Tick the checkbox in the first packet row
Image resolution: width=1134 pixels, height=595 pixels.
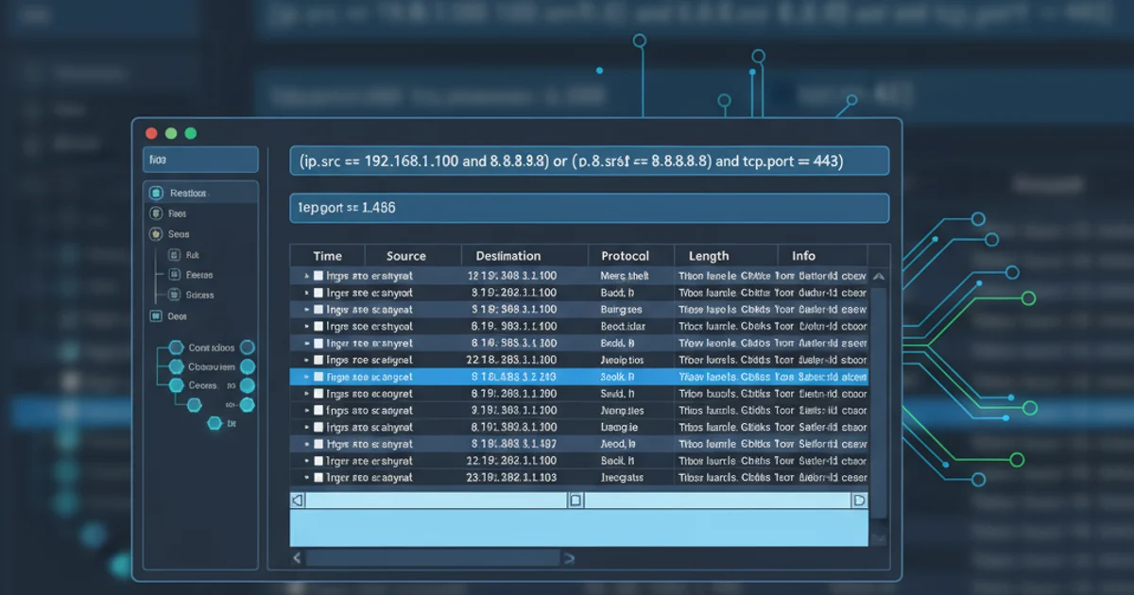coord(318,276)
